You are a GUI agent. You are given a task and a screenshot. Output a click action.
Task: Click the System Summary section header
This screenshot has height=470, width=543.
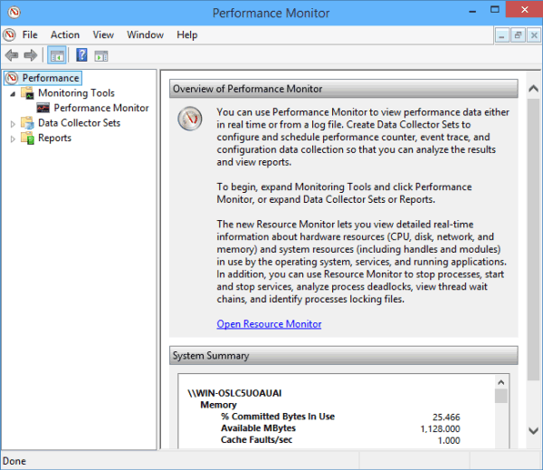coord(344,356)
